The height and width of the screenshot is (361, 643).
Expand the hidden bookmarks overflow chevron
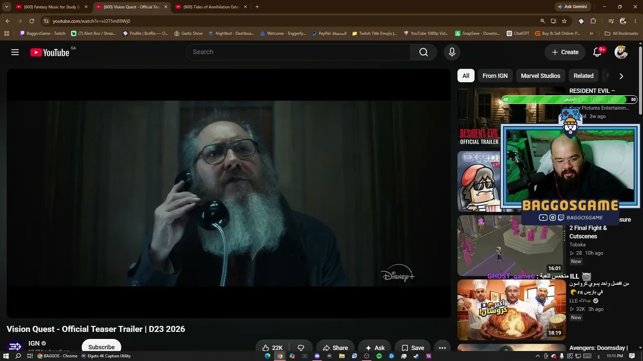[x=591, y=34]
